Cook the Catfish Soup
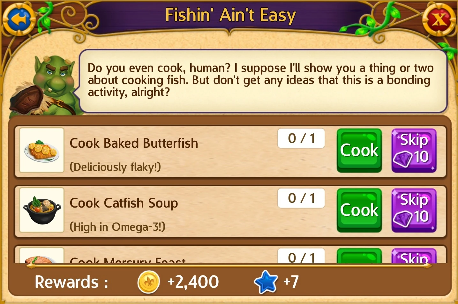This screenshot has width=458, height=304. pos(359,210)
